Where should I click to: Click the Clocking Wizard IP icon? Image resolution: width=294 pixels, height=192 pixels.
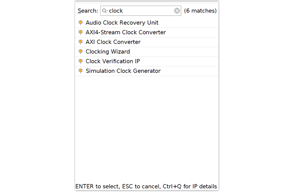81,52
